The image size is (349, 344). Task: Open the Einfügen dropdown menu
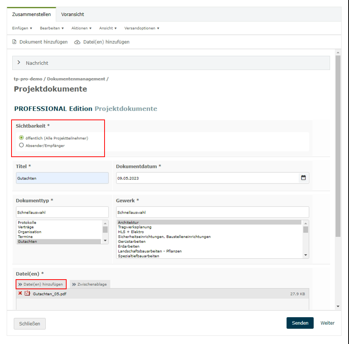(22, 28)
